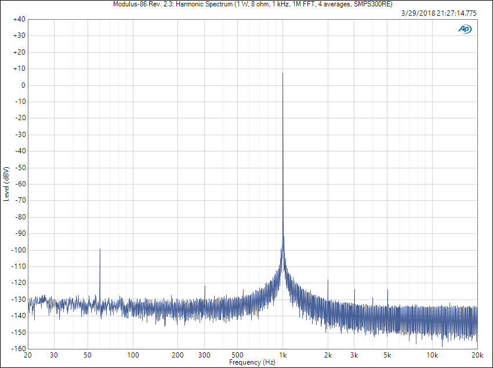Click the '-110' Y-axis value
The width and height of the screenshot is (493, 368).
(19, 267)
